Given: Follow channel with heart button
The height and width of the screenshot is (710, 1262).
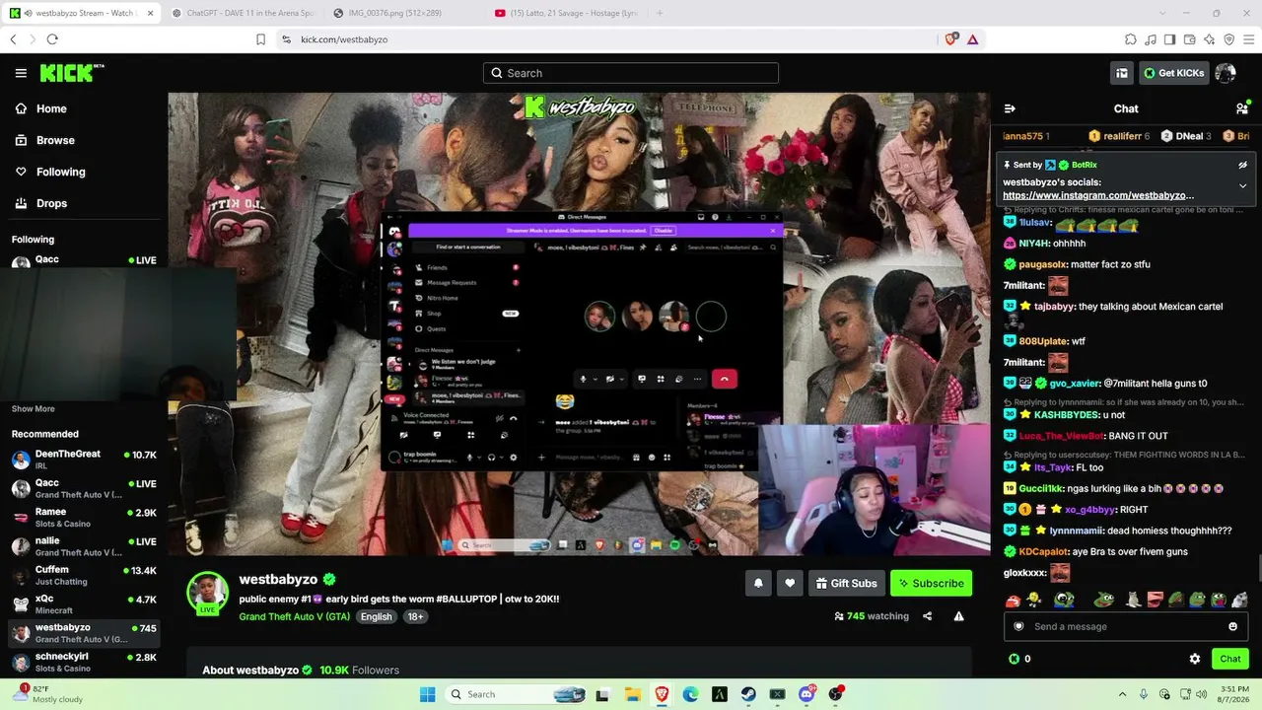Looking at the screenshot, I should (790, 583).
